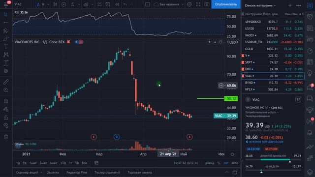This screenshot has height=177, width=315.
Task: Open the candlestick chart type selector
Action: click(x=55, y=4)
